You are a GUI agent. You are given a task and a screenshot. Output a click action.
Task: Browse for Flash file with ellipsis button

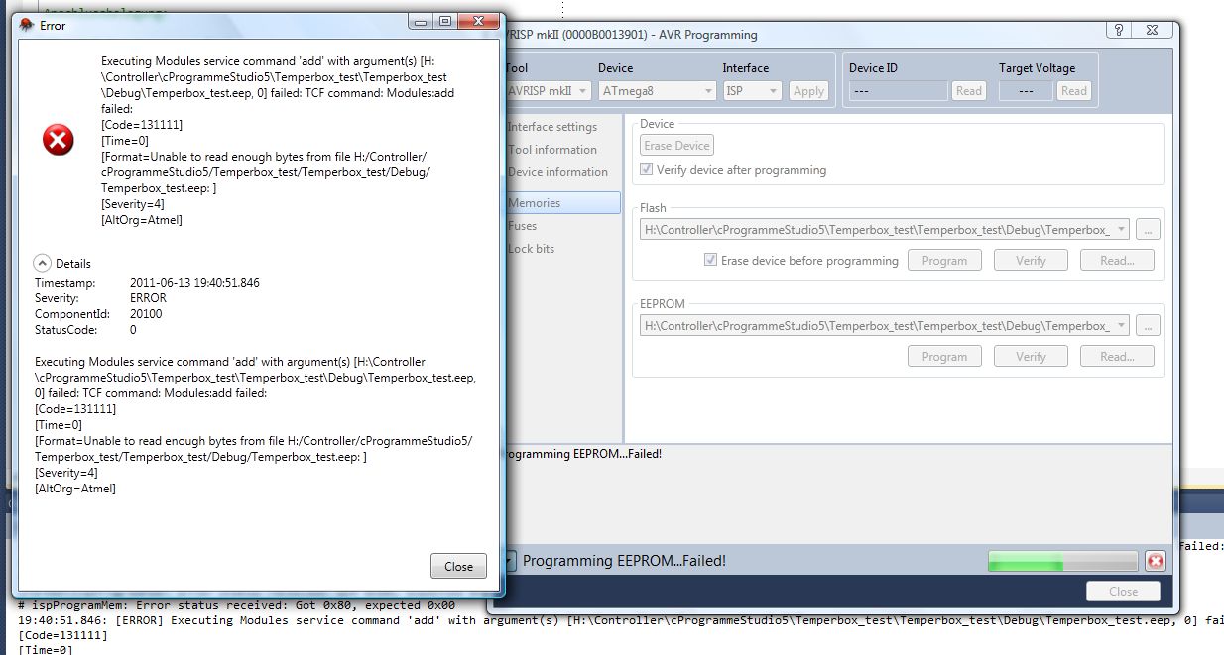pos(1148,229)
